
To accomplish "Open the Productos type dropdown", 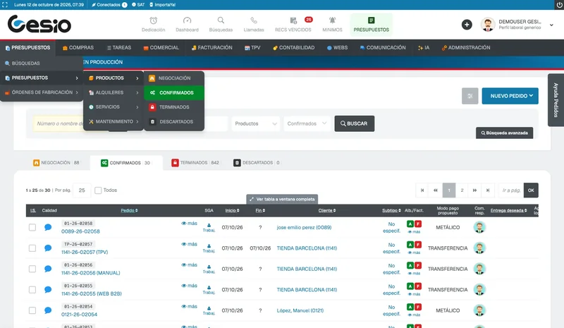I will (x=256, y=123).
